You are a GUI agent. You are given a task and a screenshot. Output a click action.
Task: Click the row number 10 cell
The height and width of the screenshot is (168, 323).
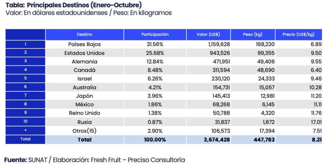(26, 122)
